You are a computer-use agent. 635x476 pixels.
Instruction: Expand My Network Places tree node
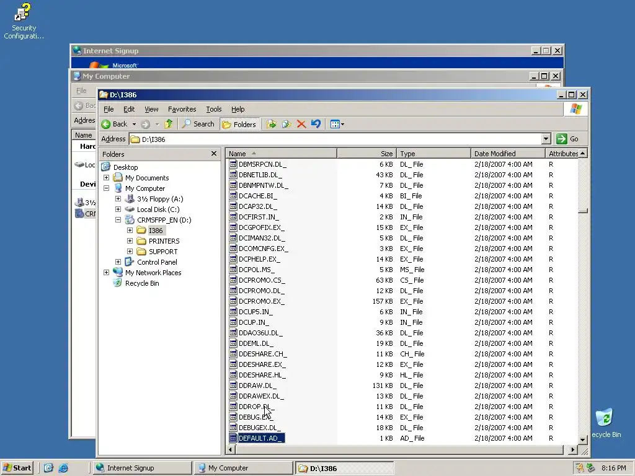(106, 273)
